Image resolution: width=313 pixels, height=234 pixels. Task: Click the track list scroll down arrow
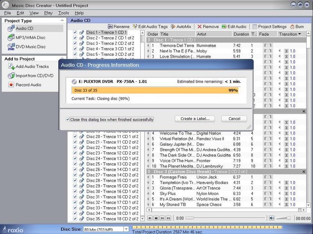(308, 205)
